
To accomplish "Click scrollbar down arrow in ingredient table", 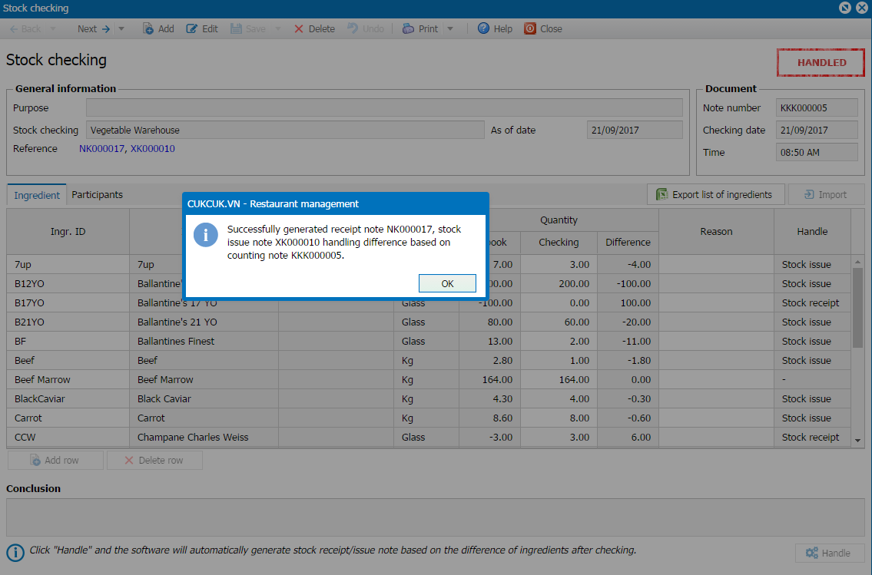I will click(x=858, y=440).
